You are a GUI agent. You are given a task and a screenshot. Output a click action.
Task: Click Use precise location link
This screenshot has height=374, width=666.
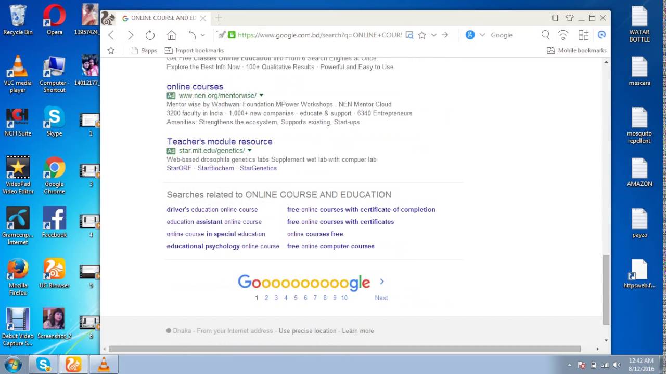pos(307,331)
